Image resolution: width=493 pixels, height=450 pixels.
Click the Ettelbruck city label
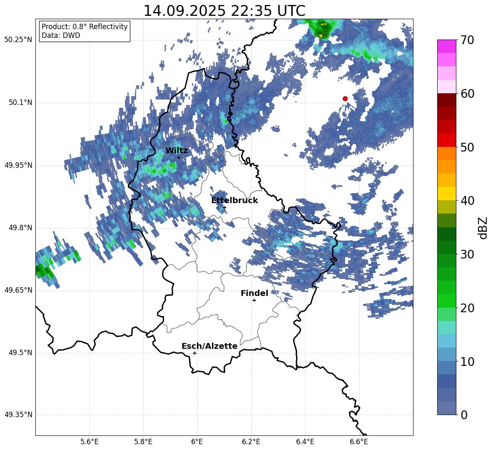(x=234, y=201)
